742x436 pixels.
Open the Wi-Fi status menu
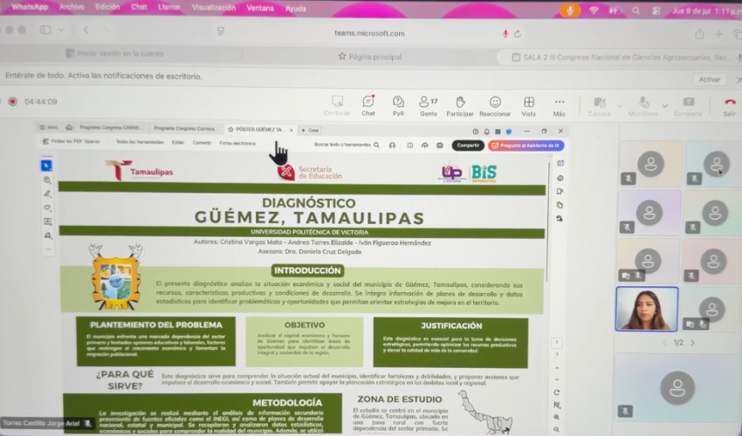[x=594, y=10]
